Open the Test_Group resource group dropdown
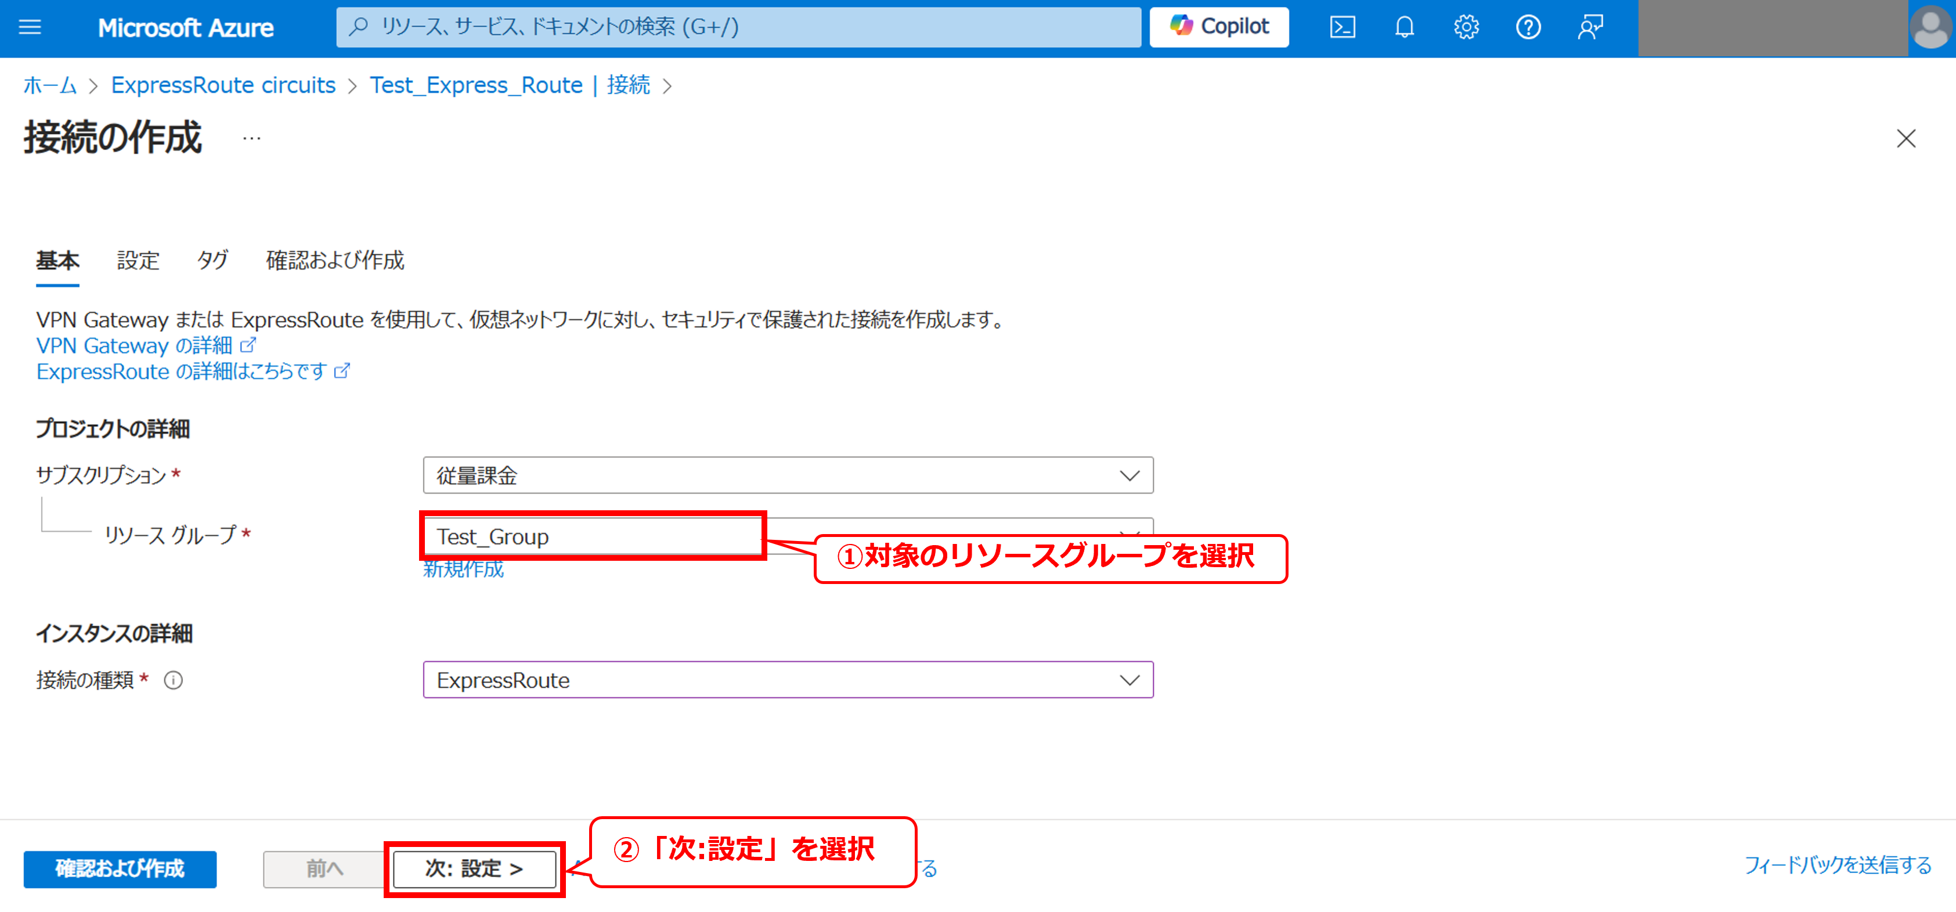This screenshot has height=912, width=1956. [x=592, y=536]
